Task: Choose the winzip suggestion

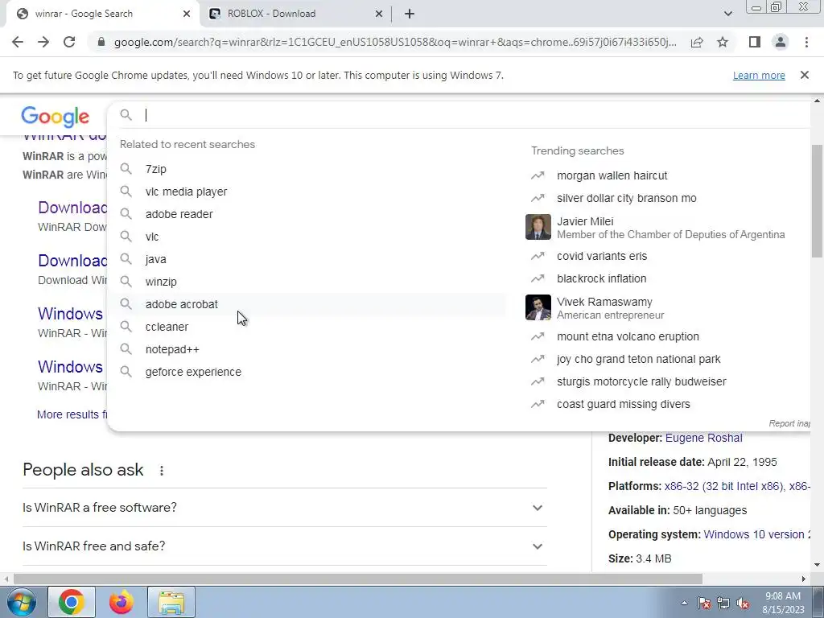Action: pos(307,282)
